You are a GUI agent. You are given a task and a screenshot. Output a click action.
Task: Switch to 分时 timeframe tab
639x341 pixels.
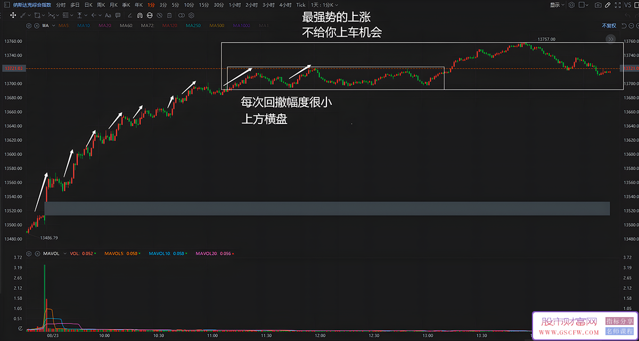(61, 5)
